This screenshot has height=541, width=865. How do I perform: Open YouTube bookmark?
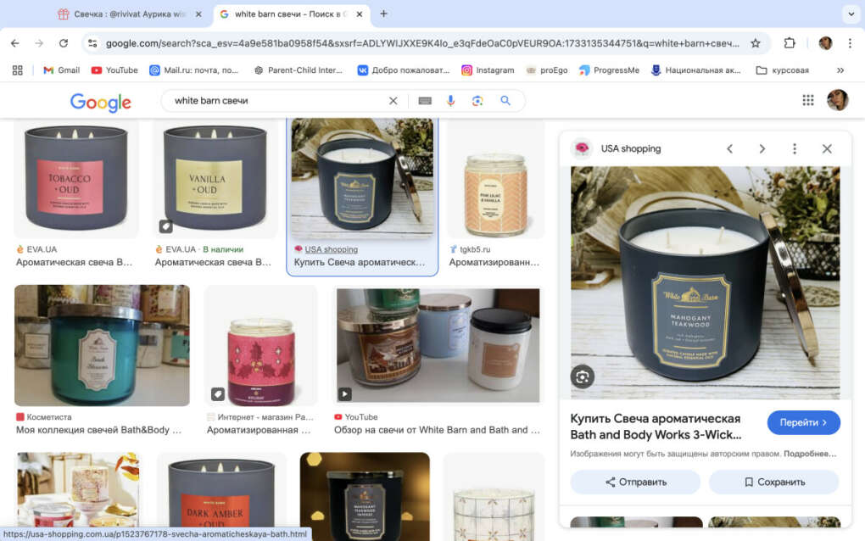tap(114, 70)
